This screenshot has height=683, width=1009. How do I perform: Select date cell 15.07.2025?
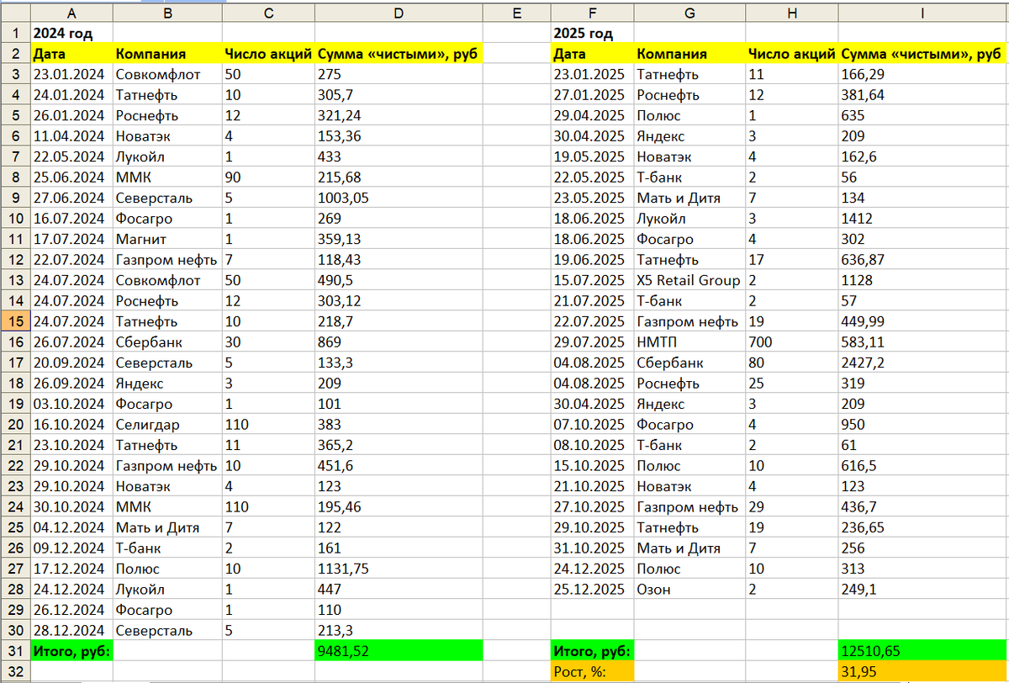pos(592,280)
